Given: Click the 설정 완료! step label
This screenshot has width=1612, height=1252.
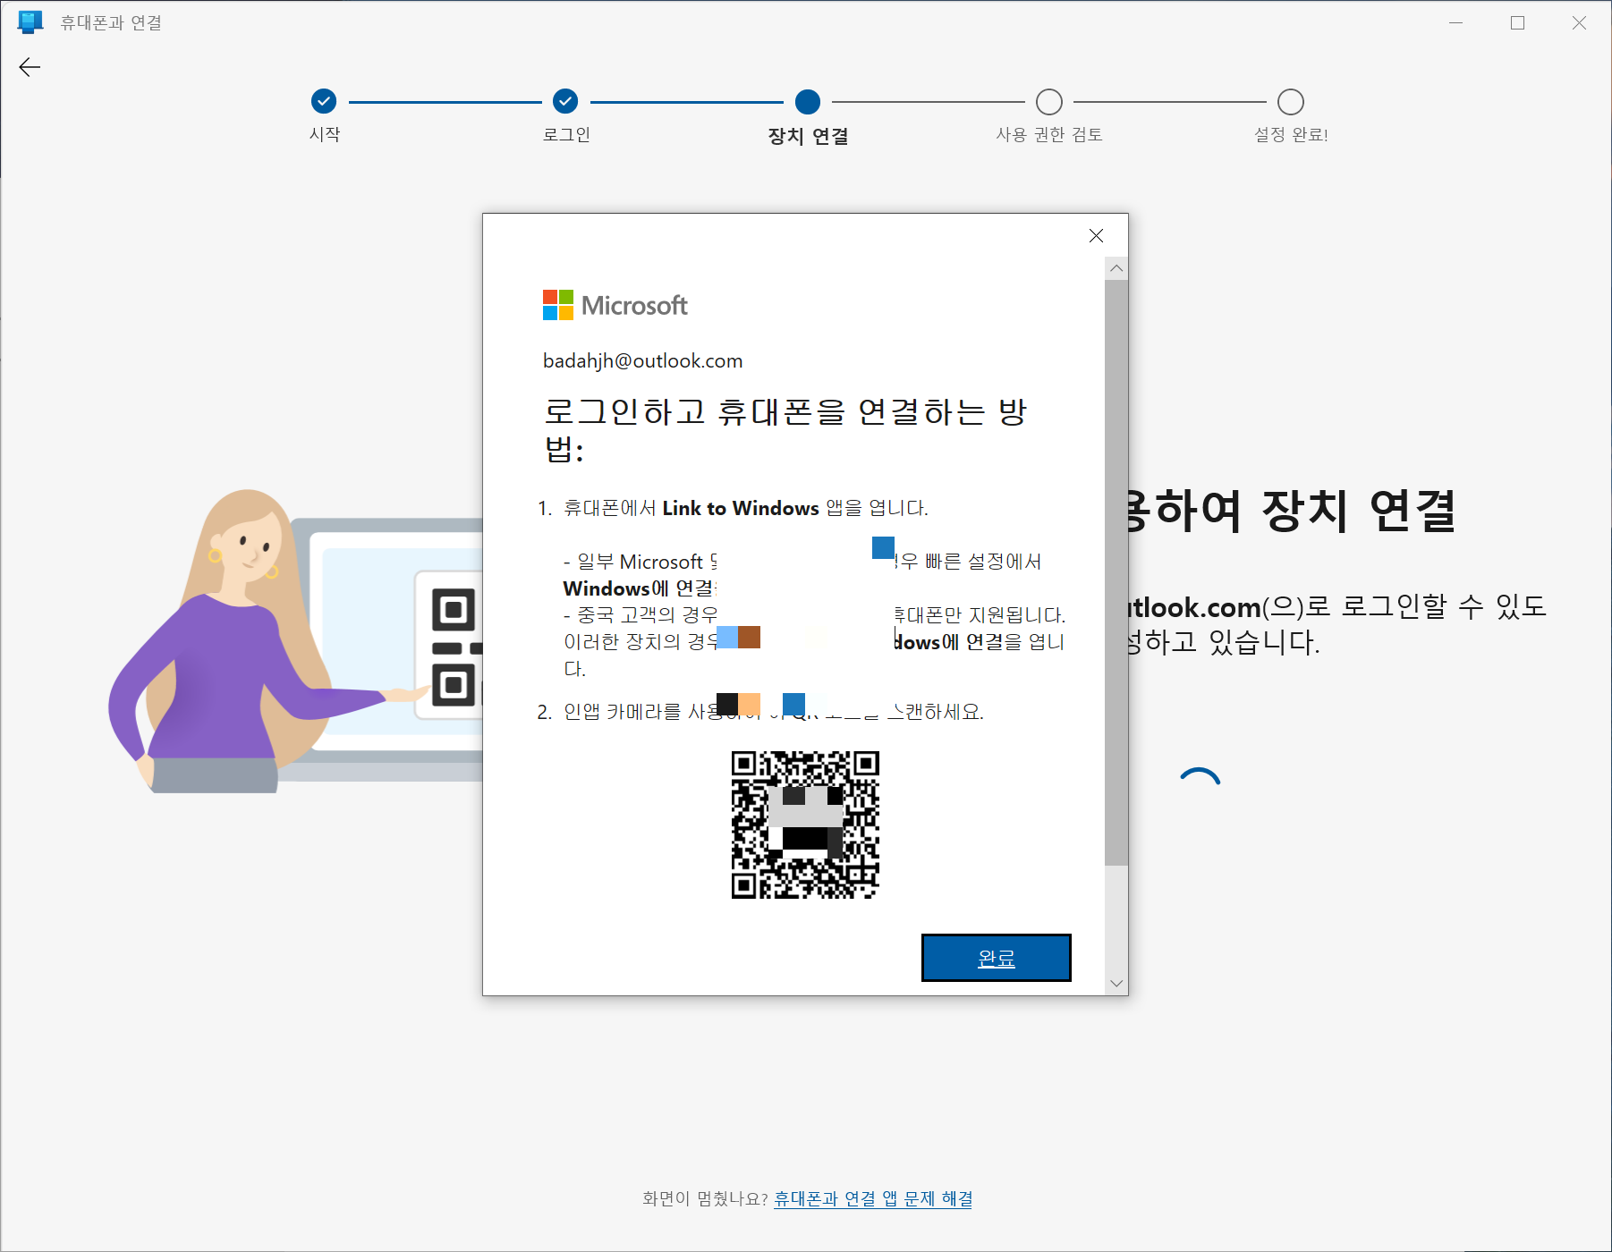Looking at the screenshot, I should coord(1291,134).
